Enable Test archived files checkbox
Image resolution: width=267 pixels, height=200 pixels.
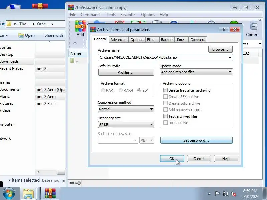click(165, 116)
